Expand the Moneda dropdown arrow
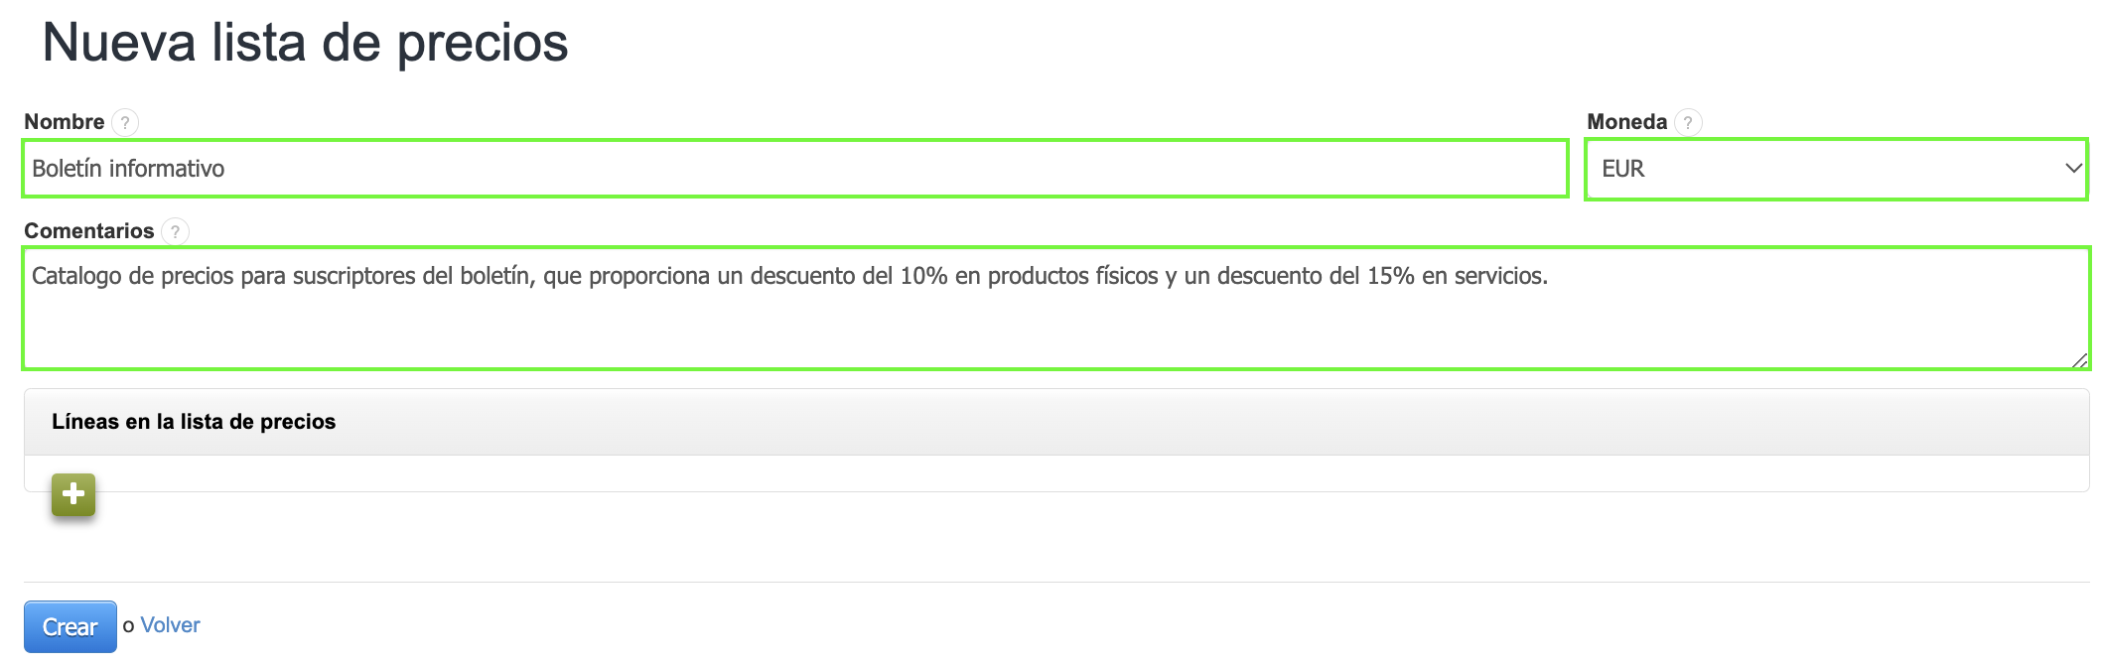Image resolution: width=2101 pixels, height=667 pixels. (x=2073, y=169)
